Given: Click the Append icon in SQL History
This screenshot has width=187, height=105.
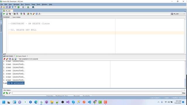Looking at the screenshot, I should point(4,93).
